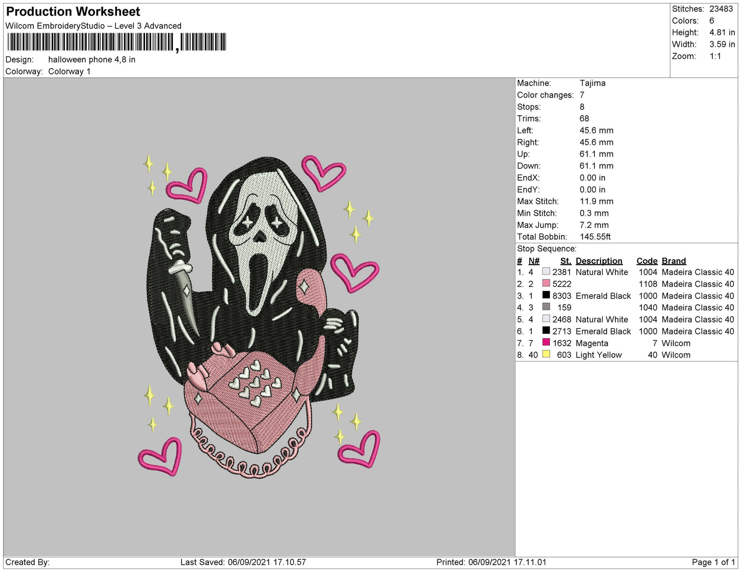741x572 pixels.
Task: Select the 'Colorway 1' value
Action: (x=69, y=71)
